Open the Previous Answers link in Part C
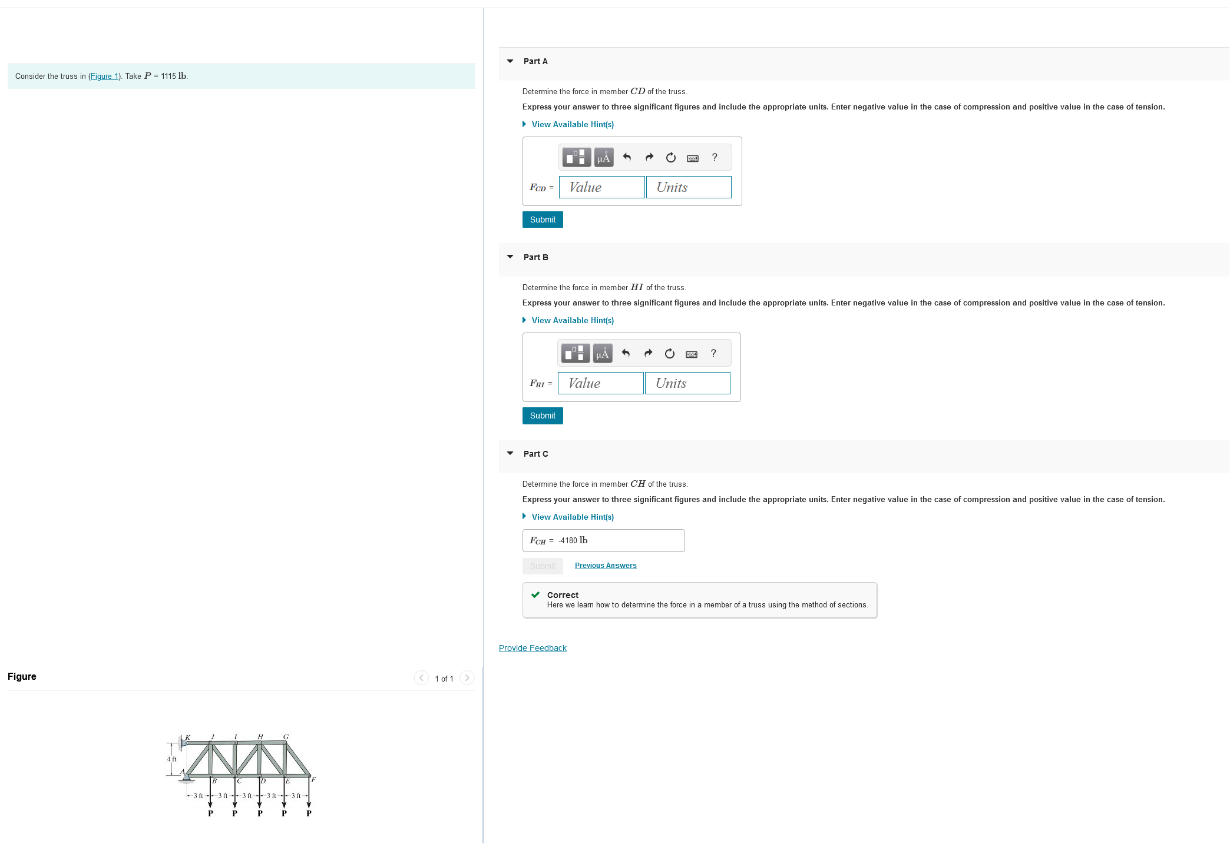Image resolution: width=1230 pixels, height=844 pixels. [x=605, y=565]
